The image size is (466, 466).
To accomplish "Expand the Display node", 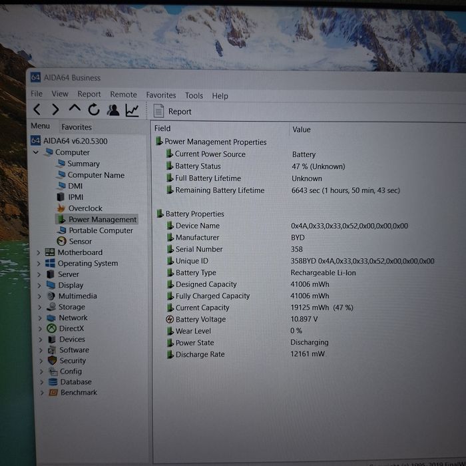I will tap(39, 286).
